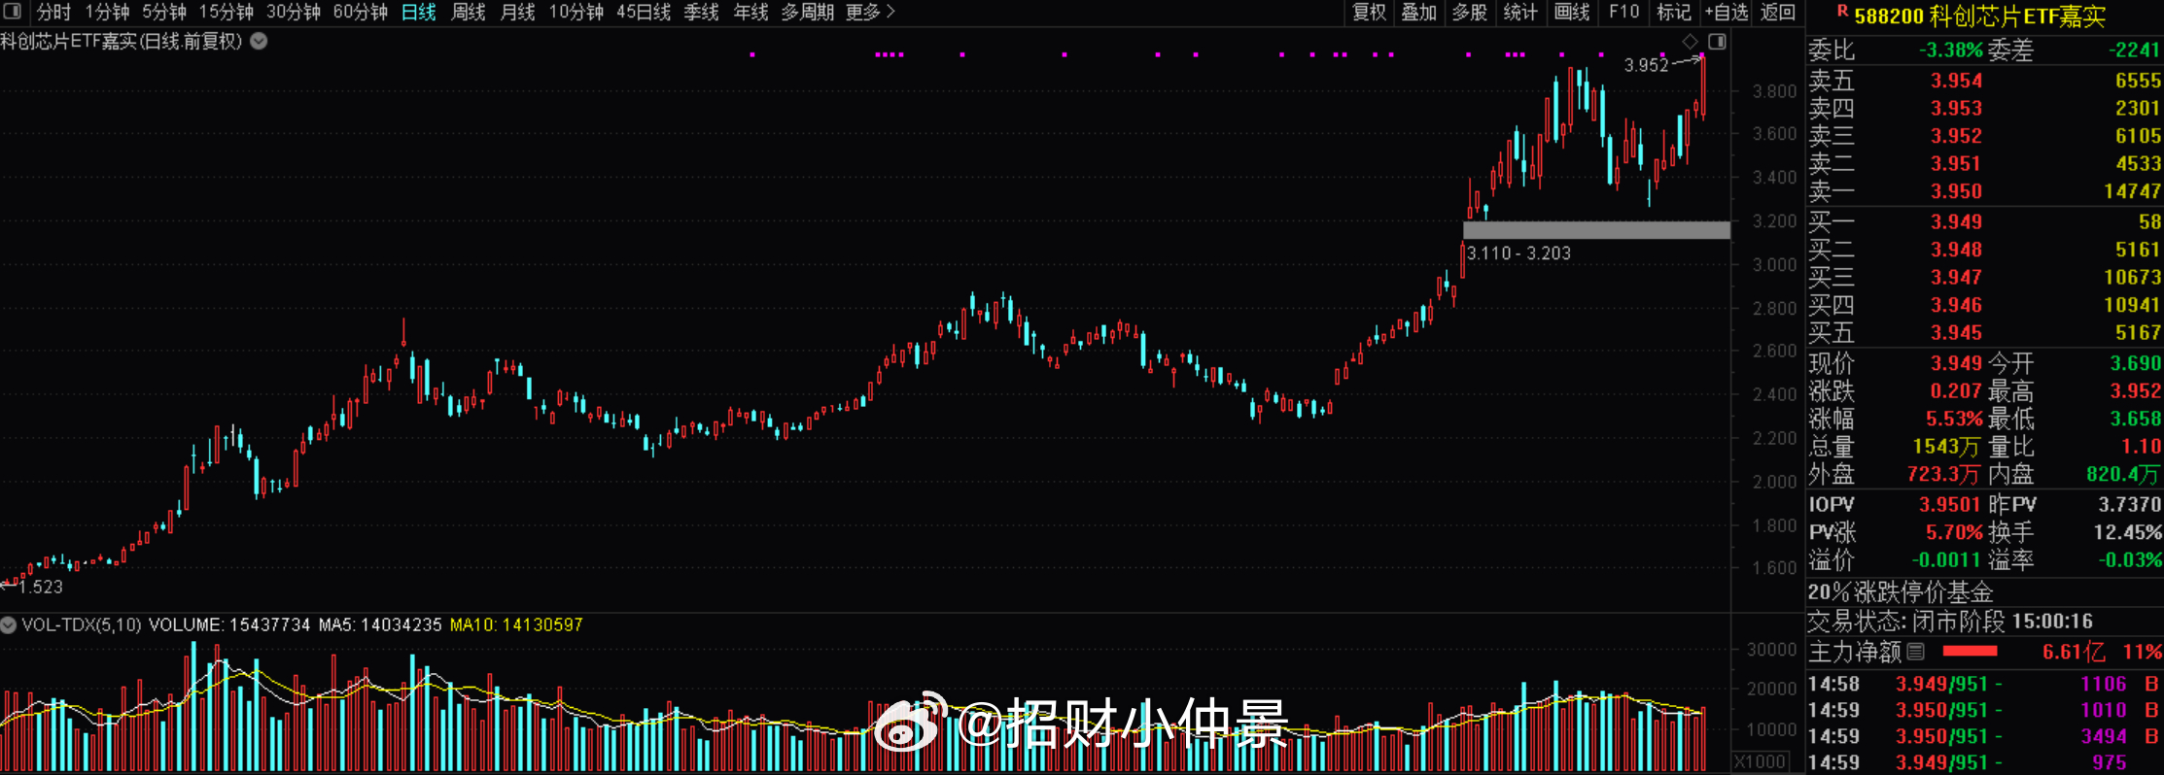Click the 换手 value 12.45%
The width and height of the screenshot is (2164, 775).
[2127, 532]
